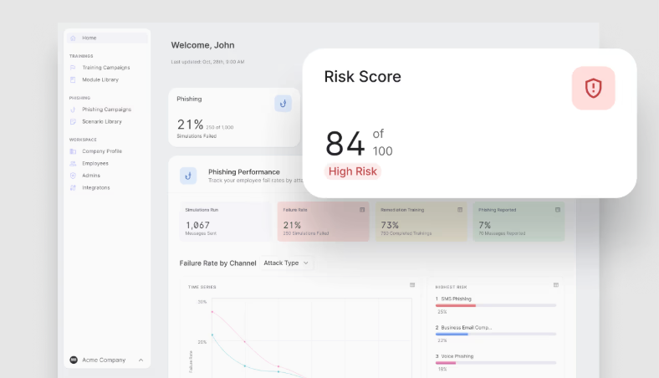659x378 pixels.
Task: Open Training Campaigns from the sidebar
Action: tap(107, 67)
